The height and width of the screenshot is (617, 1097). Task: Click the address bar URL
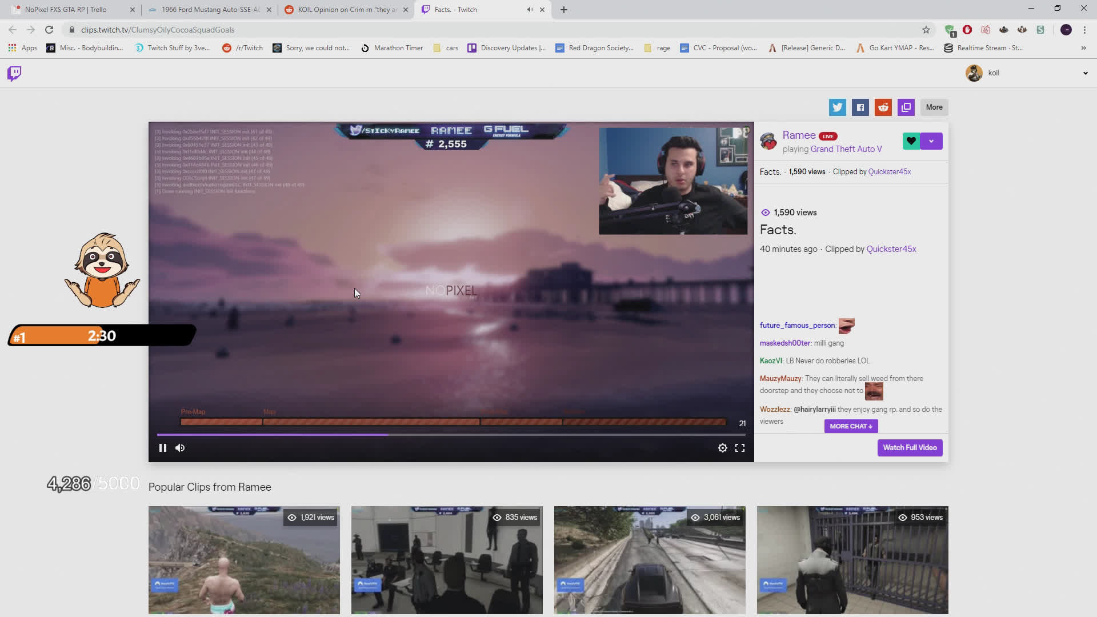tap(158, 30)
